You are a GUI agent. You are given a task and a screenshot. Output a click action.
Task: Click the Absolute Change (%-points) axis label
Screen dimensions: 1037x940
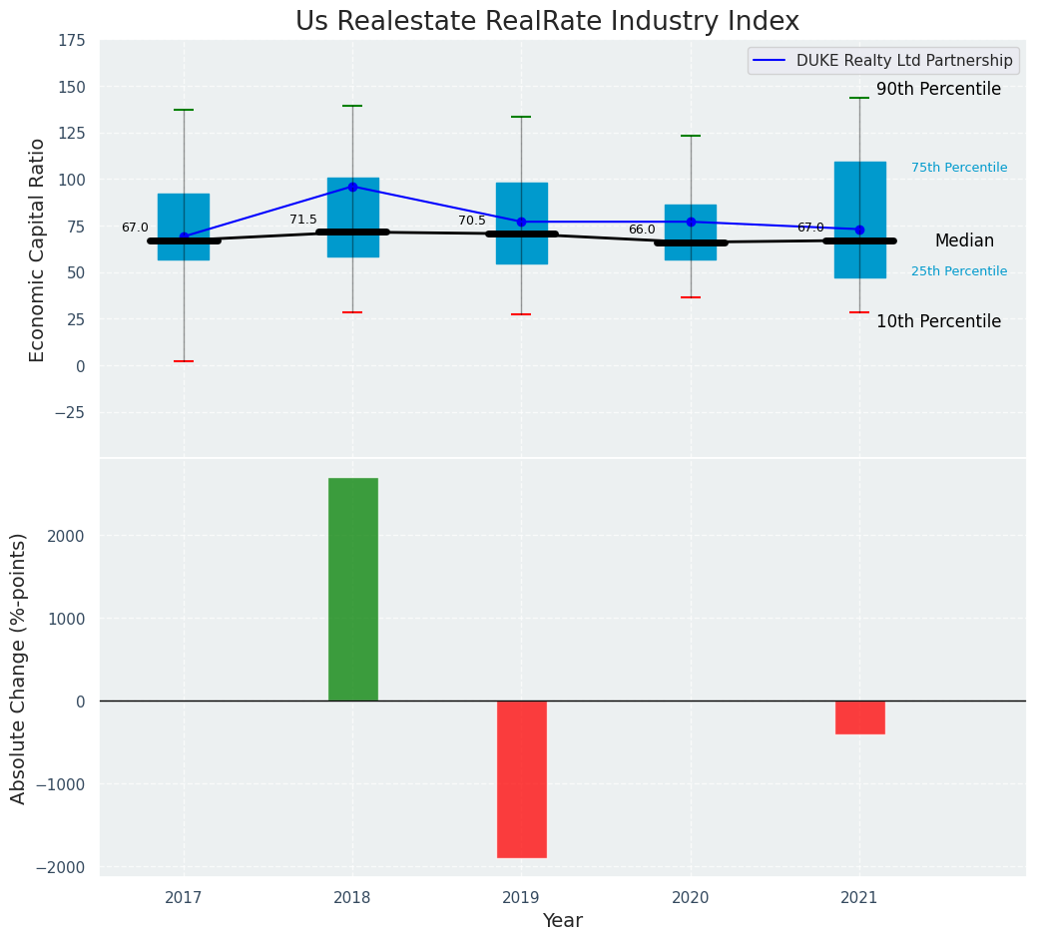click(x=19, y=668)
